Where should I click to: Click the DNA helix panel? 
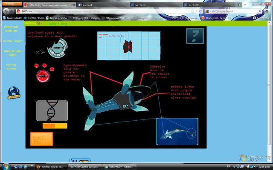tap(52, 110)
